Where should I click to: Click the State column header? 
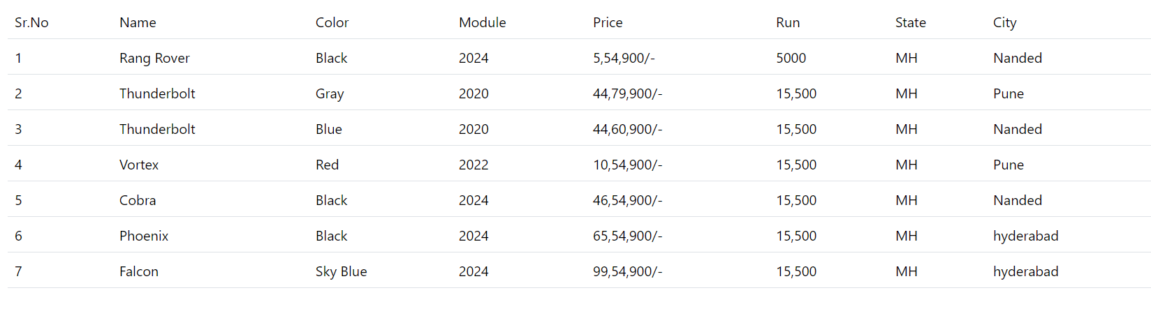pyautogui.click(x=910, y=22)
